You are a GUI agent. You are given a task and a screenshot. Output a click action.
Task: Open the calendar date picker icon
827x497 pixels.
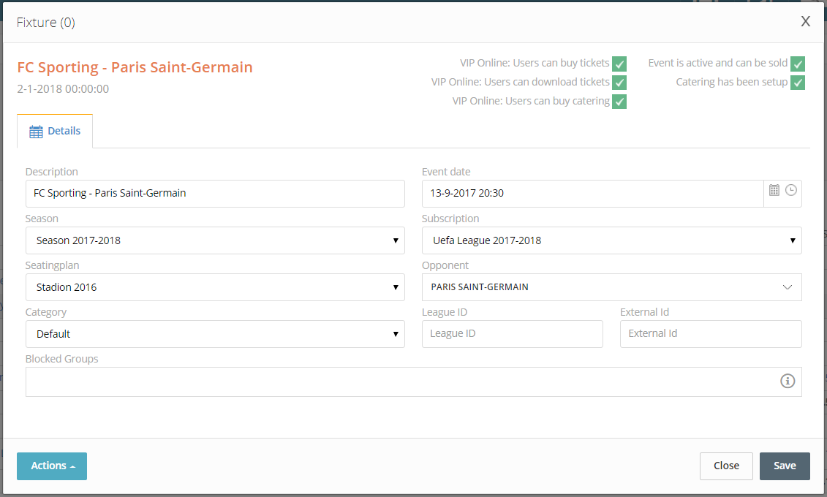click(x=774, y=190)
